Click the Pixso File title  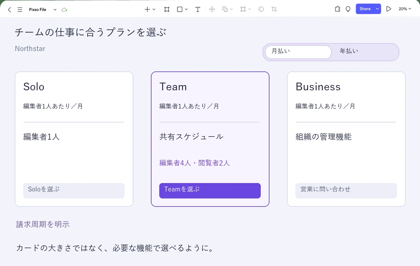(37, 9)
